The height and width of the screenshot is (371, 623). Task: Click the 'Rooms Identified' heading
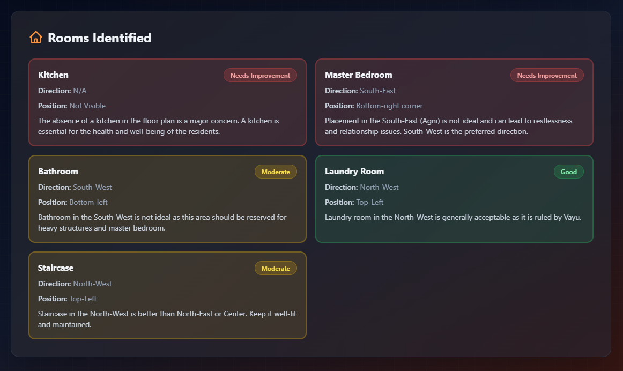tap(99, 38)
